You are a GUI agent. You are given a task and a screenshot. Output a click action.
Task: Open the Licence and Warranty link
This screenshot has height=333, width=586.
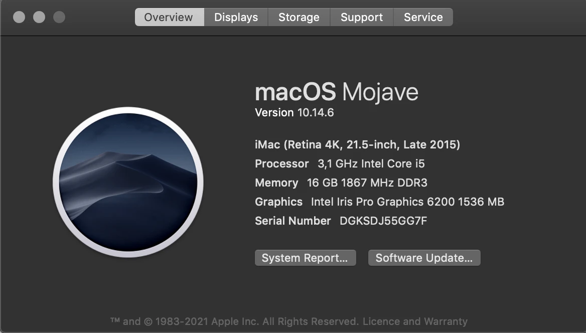[415, 321]
